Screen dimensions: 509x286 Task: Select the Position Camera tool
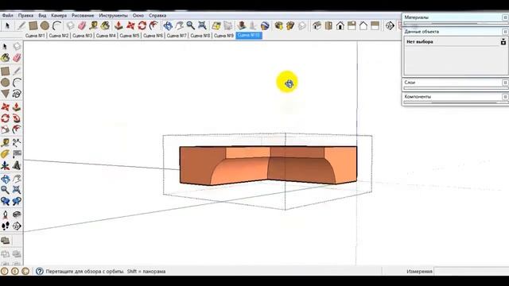pos(6,214)
